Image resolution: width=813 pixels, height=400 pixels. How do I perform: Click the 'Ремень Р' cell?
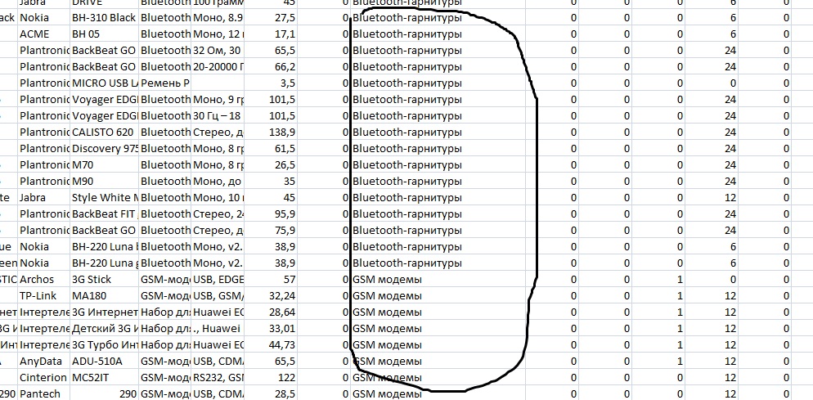pos(165,83)
